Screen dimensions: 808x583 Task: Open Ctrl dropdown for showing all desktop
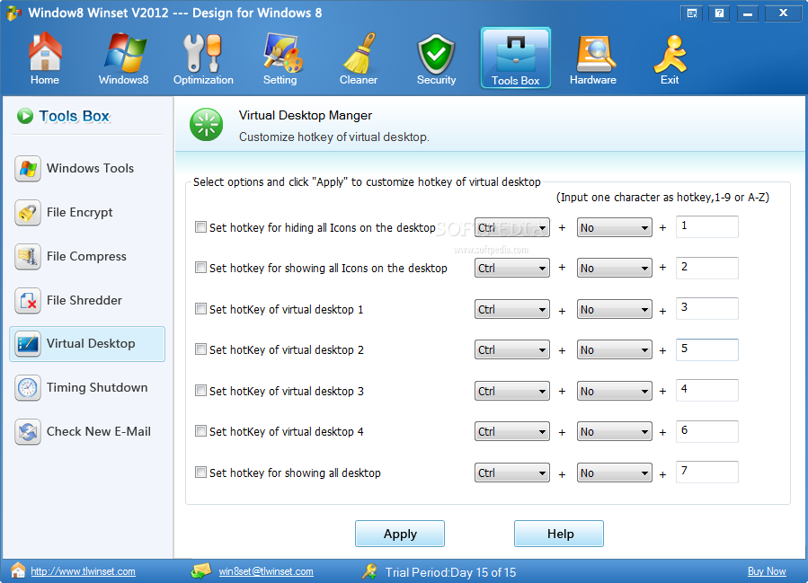pos(511,473)
